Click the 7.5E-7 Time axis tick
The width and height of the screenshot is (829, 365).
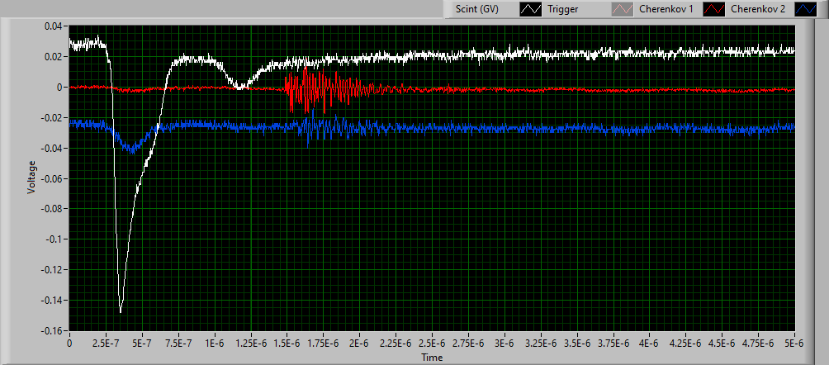178,343
